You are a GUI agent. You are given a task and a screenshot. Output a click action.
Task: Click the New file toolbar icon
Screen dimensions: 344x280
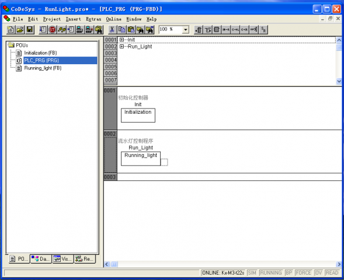tap(11, 29)
